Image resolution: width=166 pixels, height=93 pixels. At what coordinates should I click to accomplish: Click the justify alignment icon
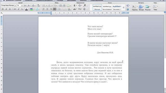54,9
